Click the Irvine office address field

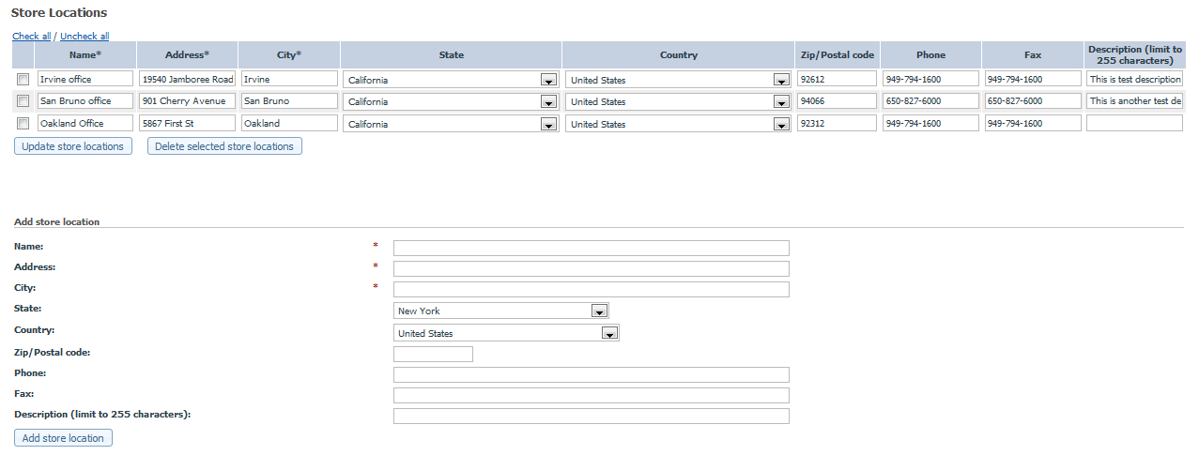pos(187,80)
